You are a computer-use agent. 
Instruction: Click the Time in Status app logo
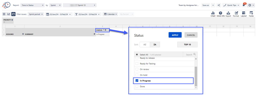click(x=6, y=5)
